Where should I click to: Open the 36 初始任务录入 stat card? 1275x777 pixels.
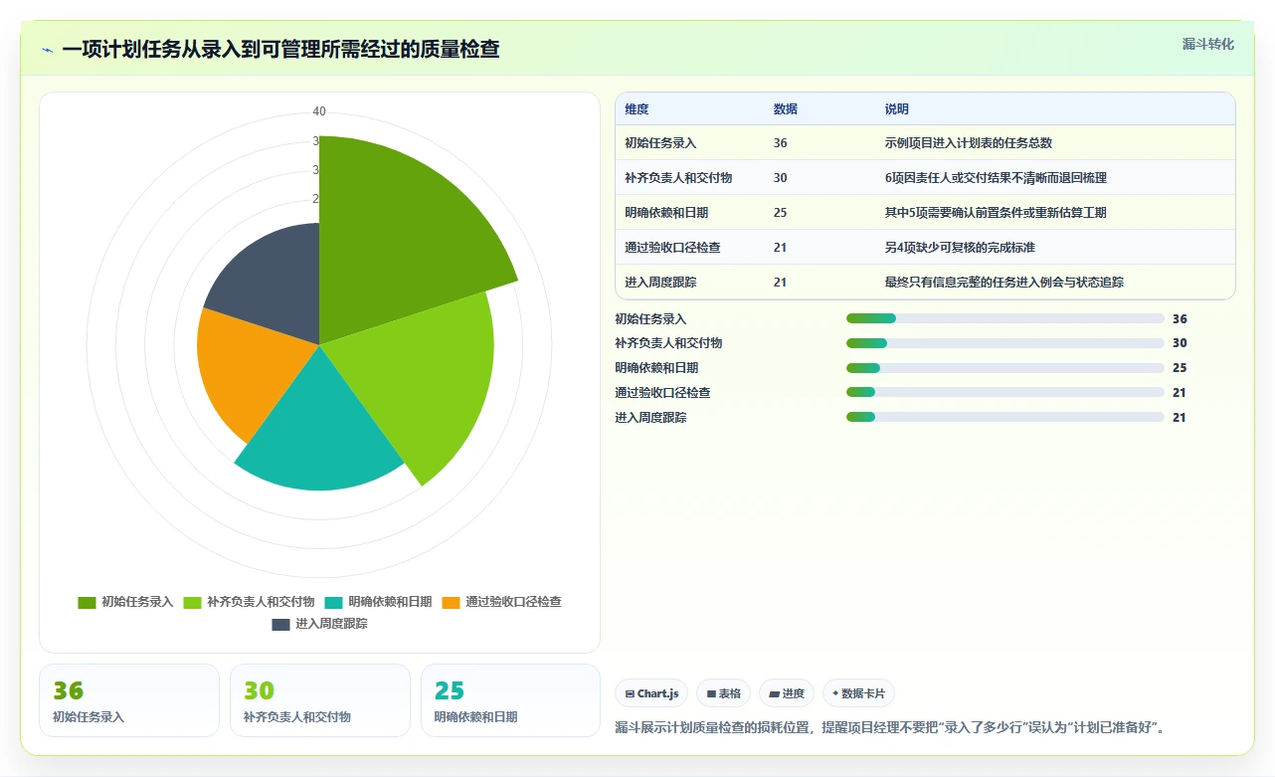point(129,700)
